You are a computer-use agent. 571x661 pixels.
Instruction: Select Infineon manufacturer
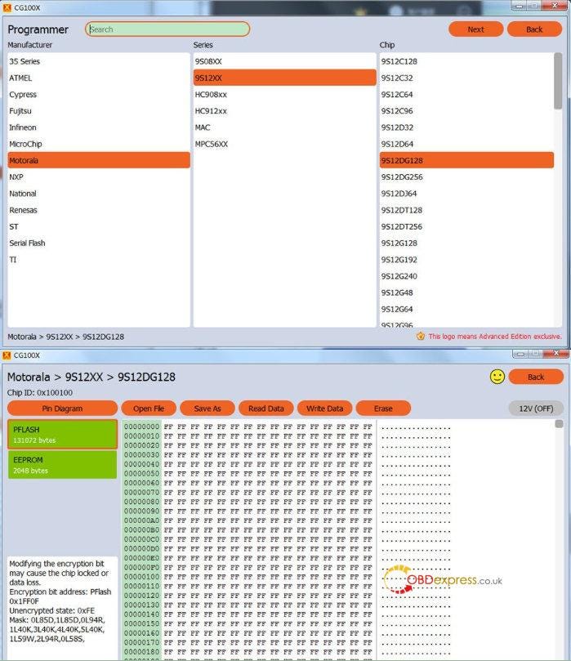click(99, 127)
